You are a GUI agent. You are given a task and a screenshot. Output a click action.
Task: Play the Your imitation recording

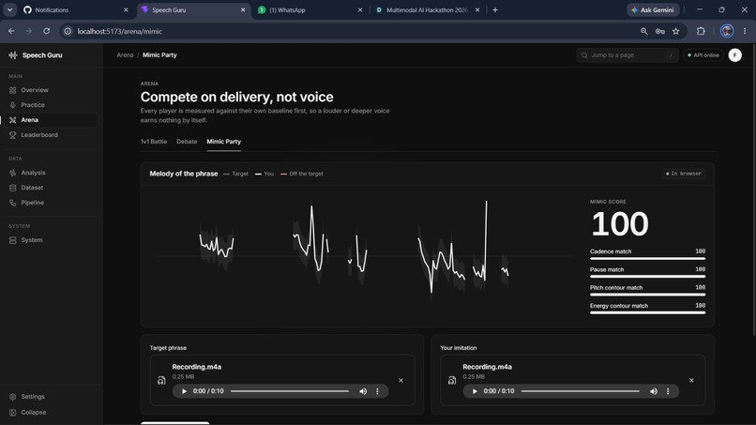point(475,391)
